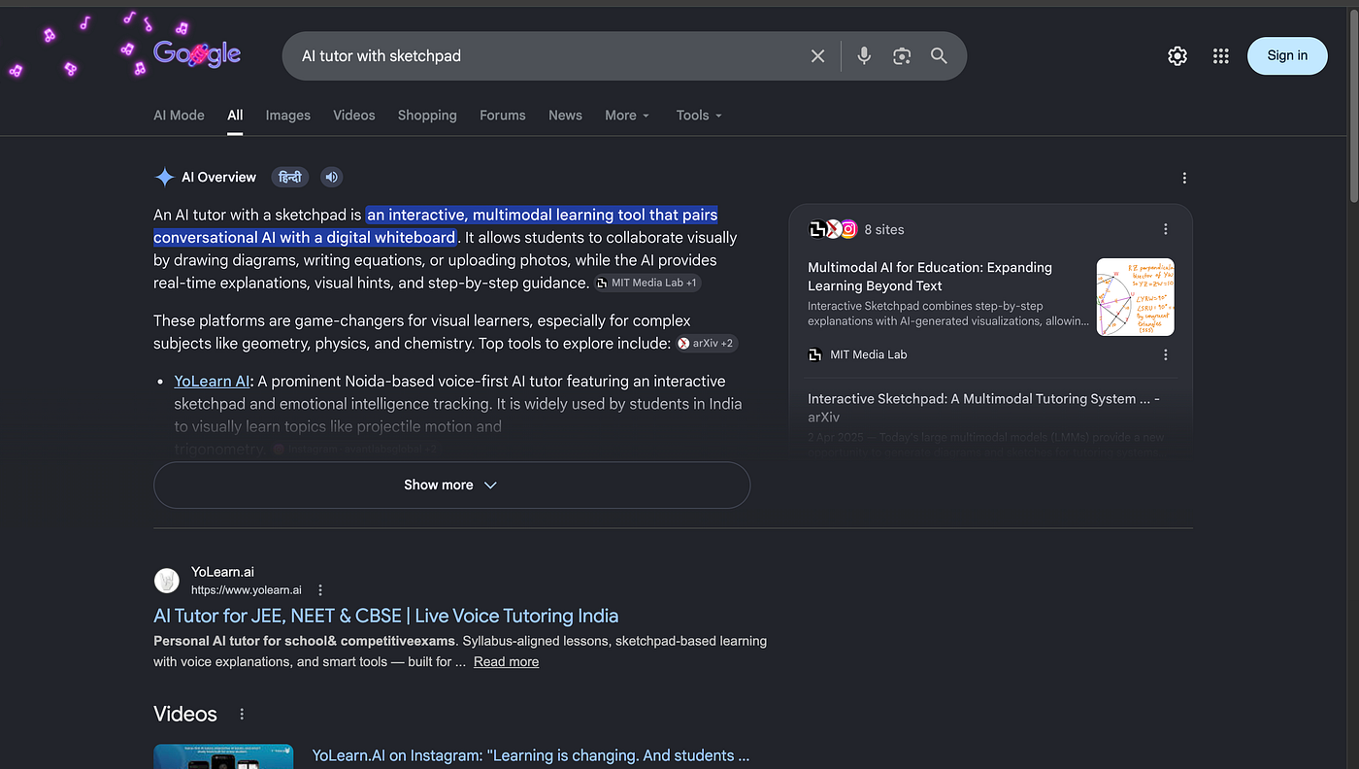Open 'Interactive Sketchpad: A Multimodal Tutoring System' link
Image resolution: width=1359 pixels, height=769 pixels.
pos(983,407)
